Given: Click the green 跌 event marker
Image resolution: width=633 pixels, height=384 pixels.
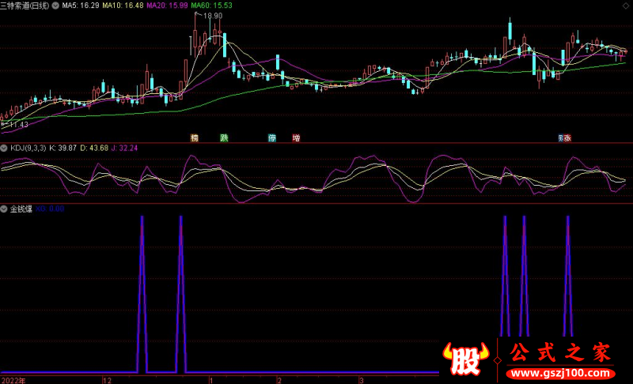Looking at the screenshot, I should (224, 137).
